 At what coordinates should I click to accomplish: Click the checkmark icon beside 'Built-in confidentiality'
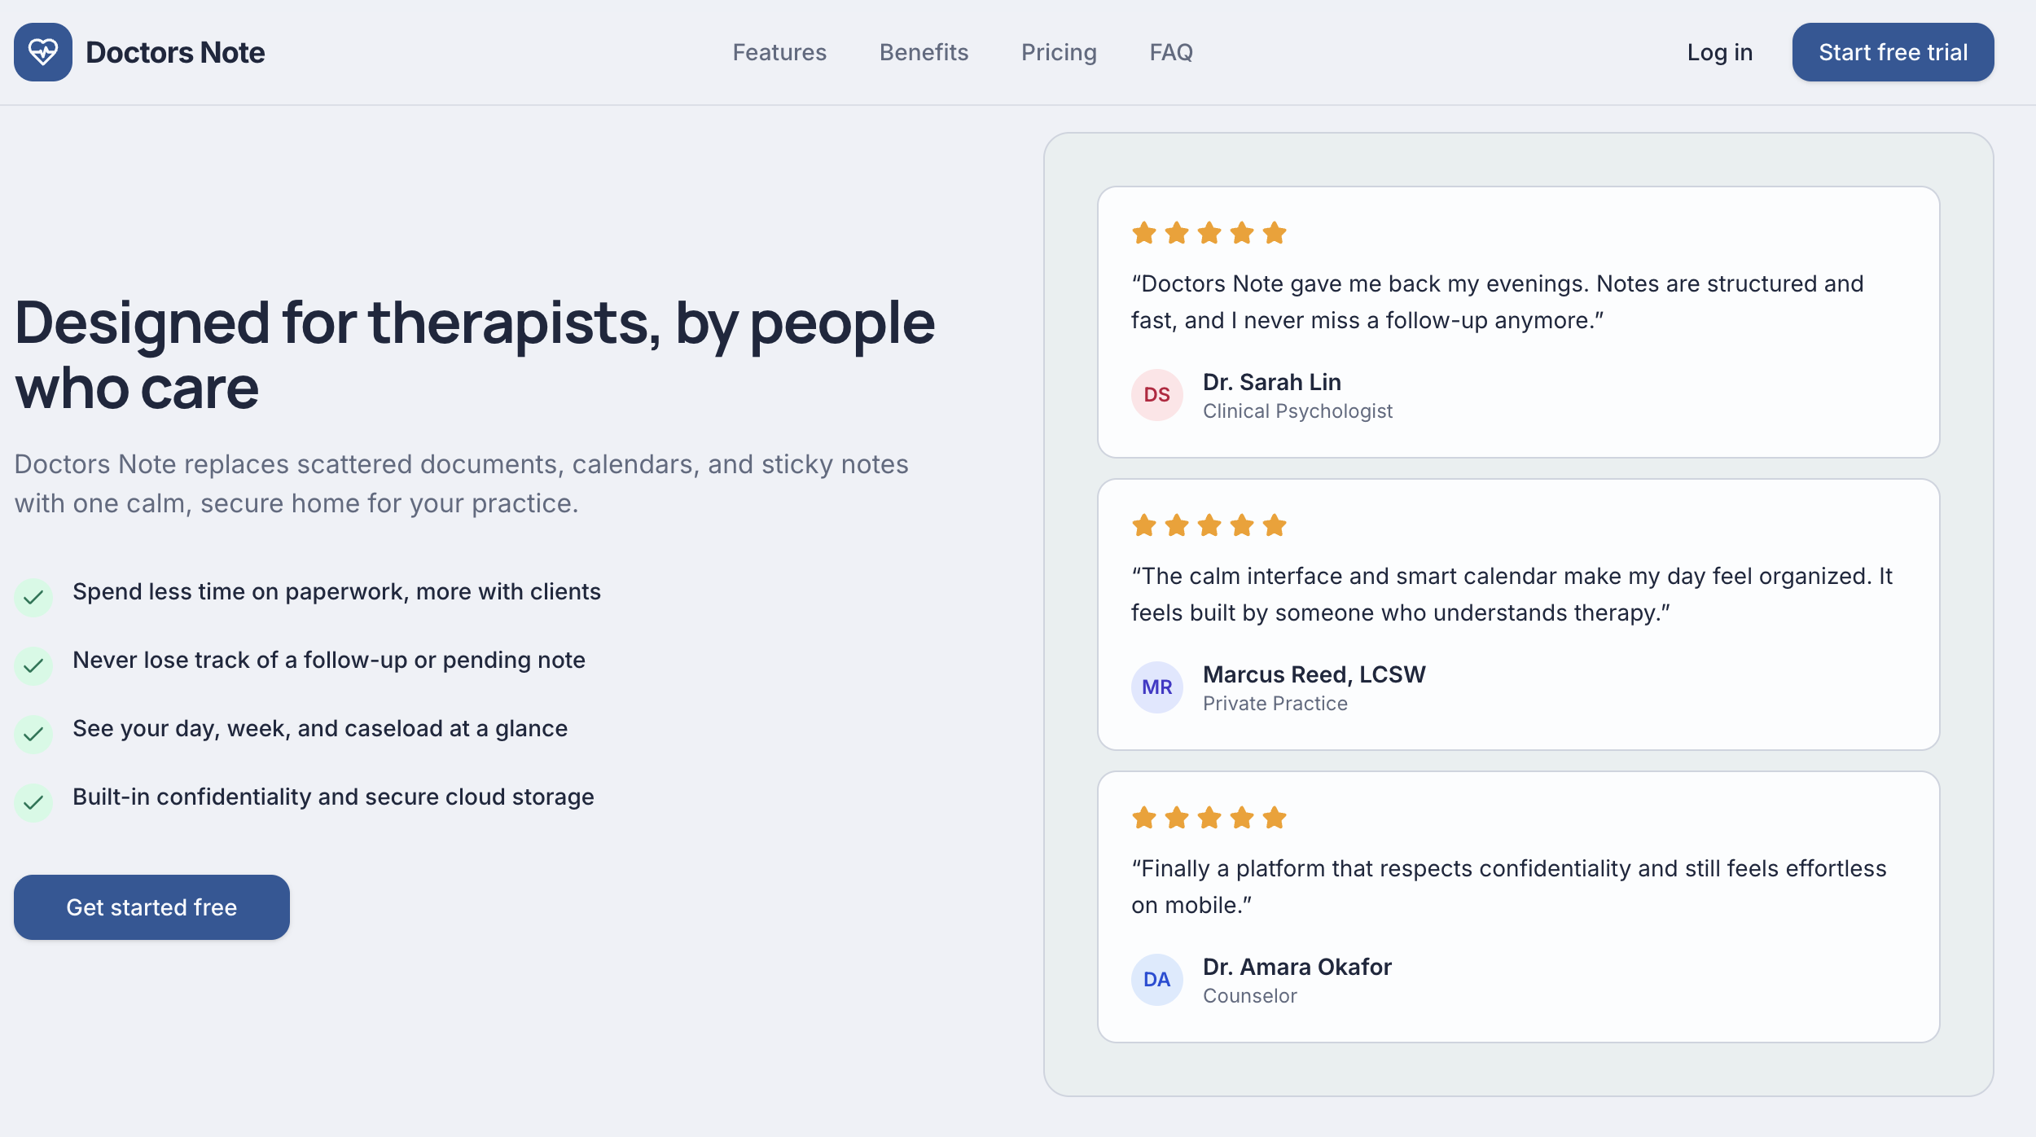point(33,803)
